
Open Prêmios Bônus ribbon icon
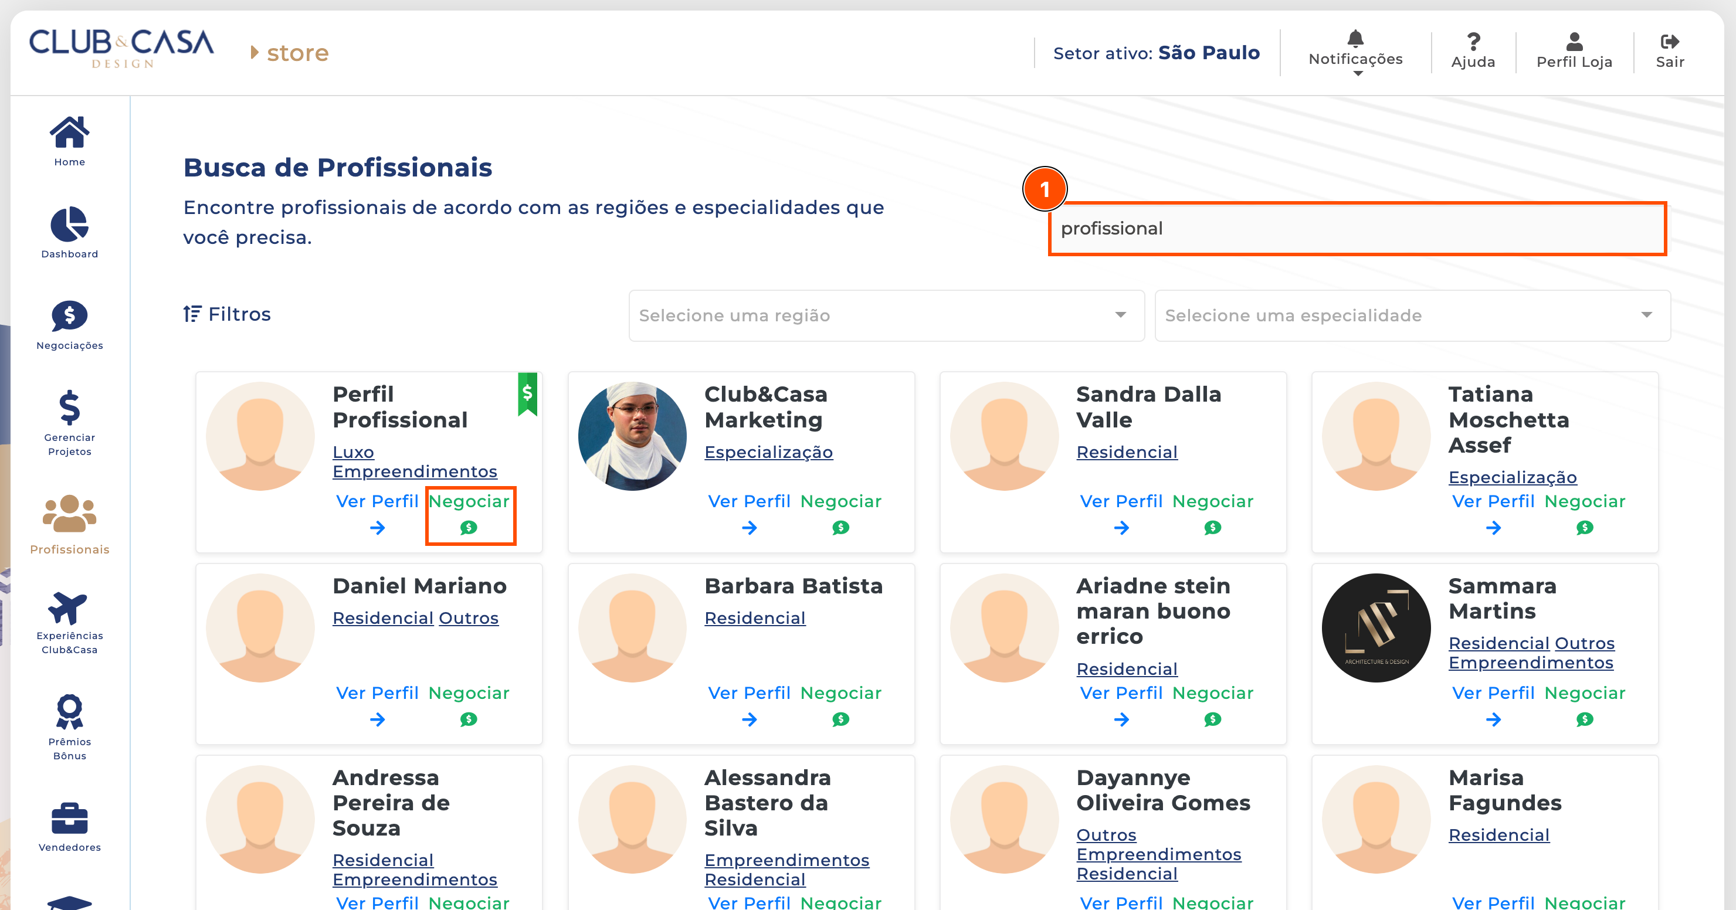pos(69,712)
